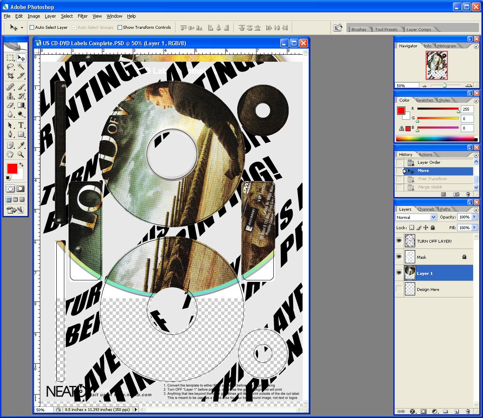
Task: Open the Bridge file browser icon
Action: point(337,28)
